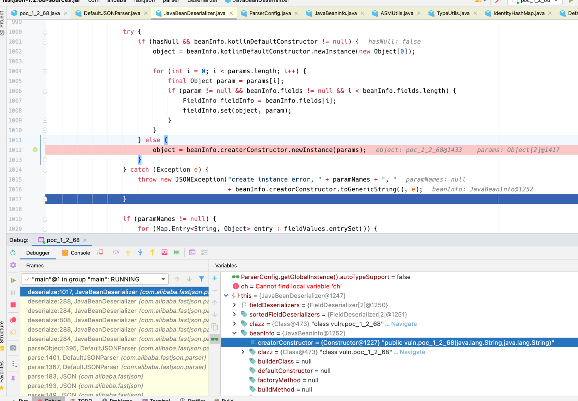Image resolution: width=578 pixels, height=401 pixels.
Task: Duplicate watch using copy icon
Action: [x=215, y=327]
